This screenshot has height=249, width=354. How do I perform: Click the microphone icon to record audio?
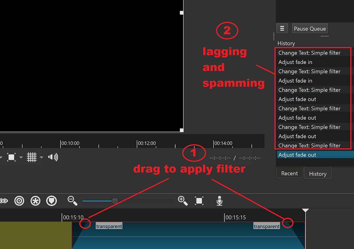(x=220, y=201)
